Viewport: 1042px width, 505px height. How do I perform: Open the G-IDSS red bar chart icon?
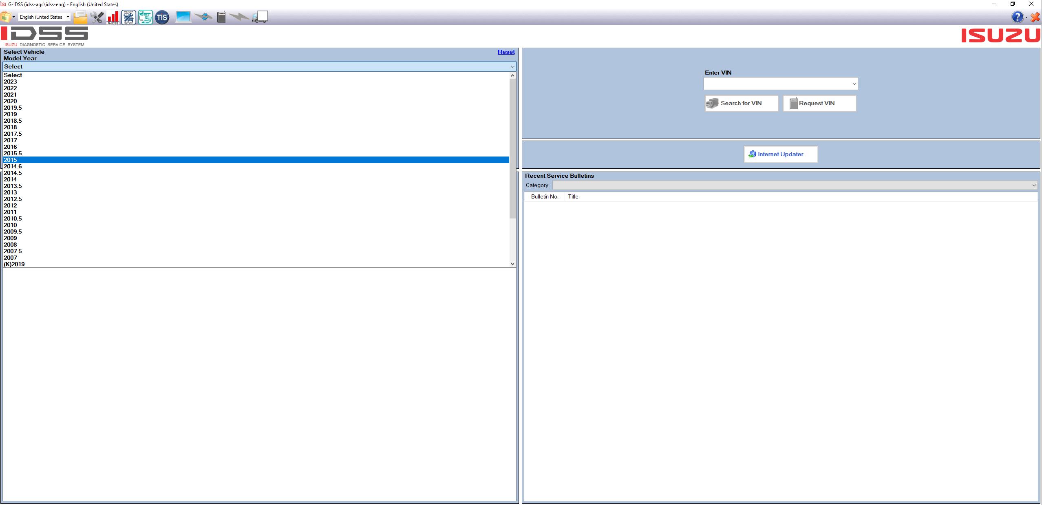(113, 17)
